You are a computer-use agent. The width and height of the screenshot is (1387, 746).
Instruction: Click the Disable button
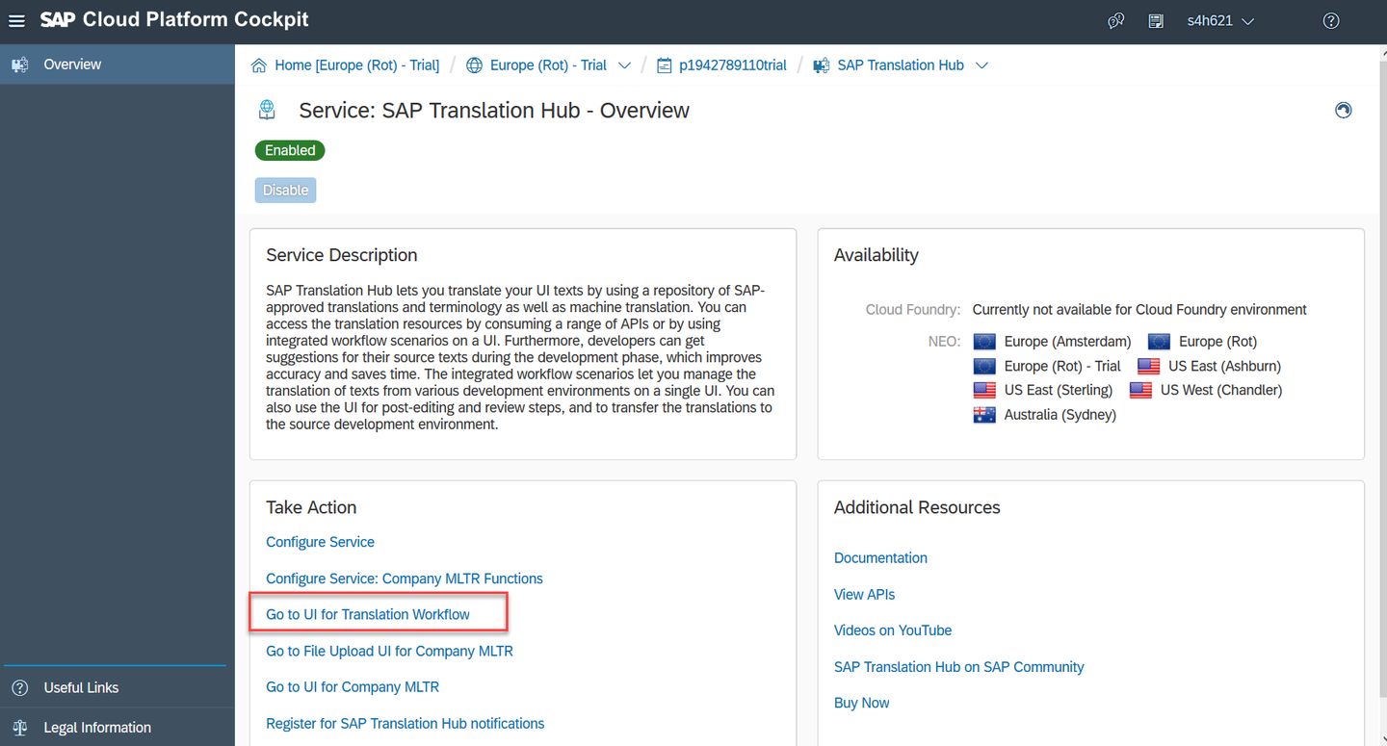(286, 190)
